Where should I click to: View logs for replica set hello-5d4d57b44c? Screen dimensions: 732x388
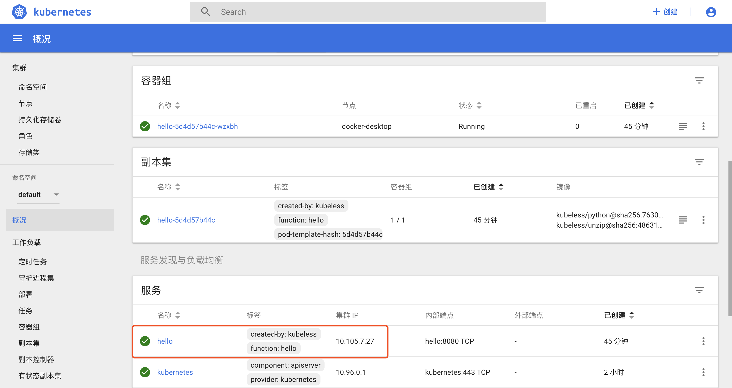click(683, 220)
